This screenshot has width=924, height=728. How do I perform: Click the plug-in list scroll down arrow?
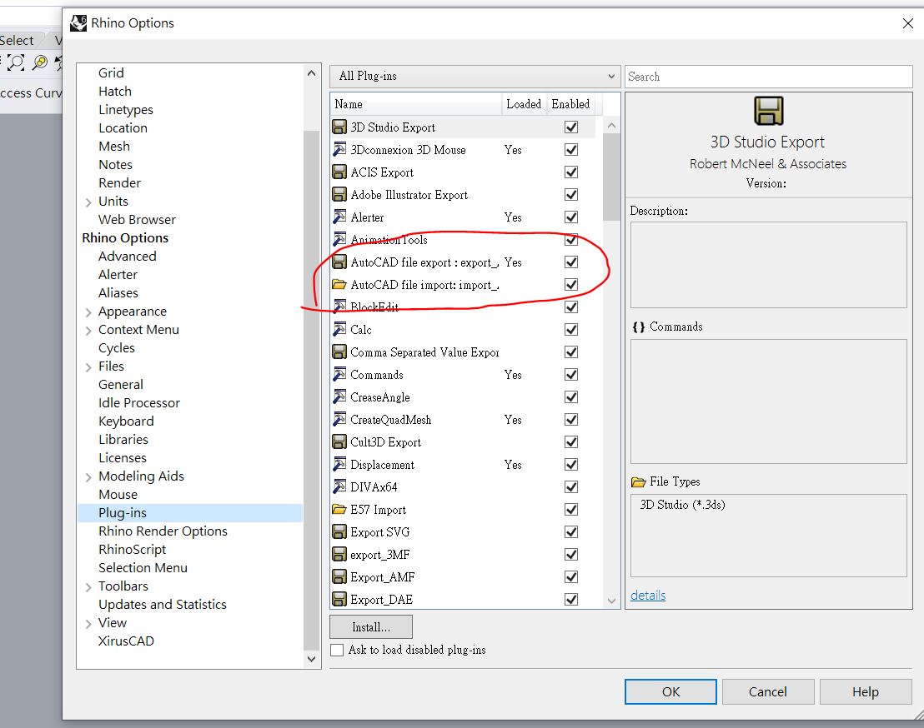(x=611, y=601)
